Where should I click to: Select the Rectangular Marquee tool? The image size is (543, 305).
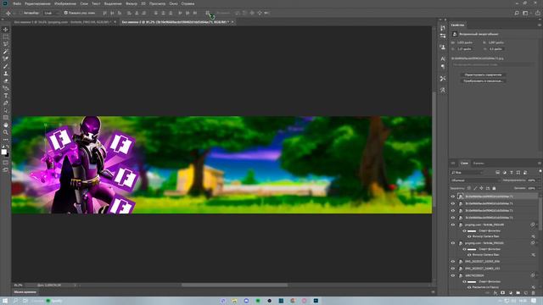coord(6,36)
